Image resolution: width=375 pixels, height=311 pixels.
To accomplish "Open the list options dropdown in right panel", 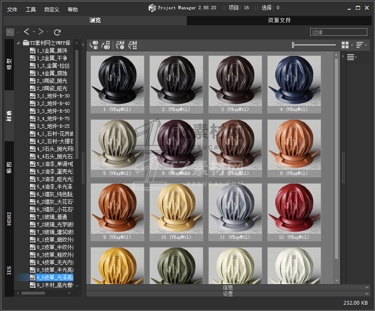I will [x=351, y=58].
